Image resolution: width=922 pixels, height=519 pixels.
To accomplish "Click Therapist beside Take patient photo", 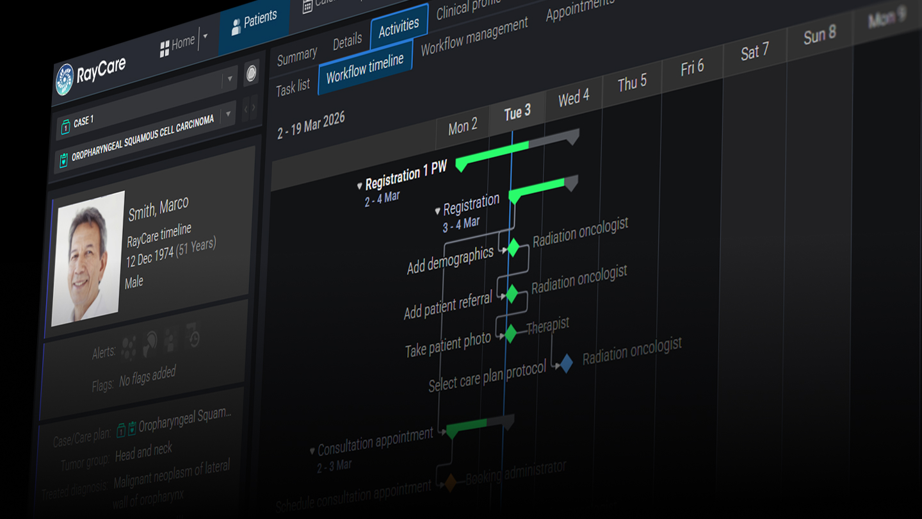I will [548, 325].
